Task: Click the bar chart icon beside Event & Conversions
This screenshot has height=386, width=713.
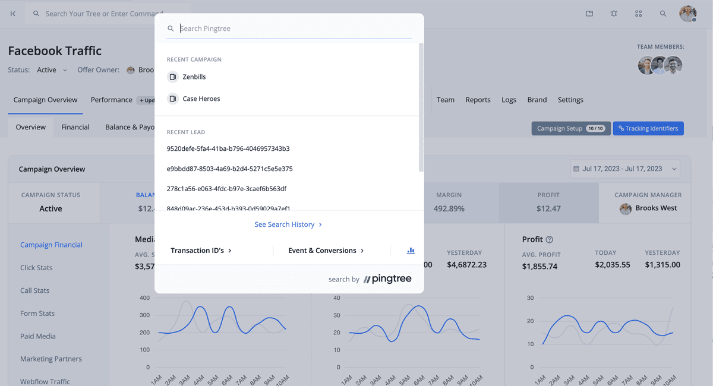Action: coord(411,251)
